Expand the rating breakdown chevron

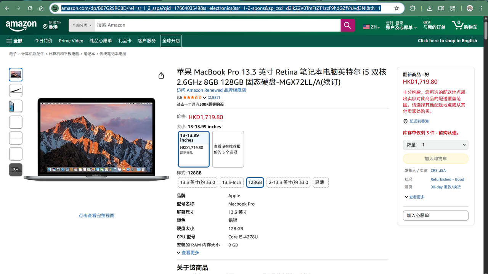pos(204,98)
